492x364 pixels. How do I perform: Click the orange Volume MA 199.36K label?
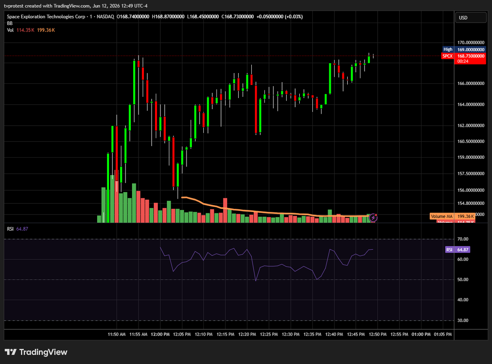click(x=453, y=216)
